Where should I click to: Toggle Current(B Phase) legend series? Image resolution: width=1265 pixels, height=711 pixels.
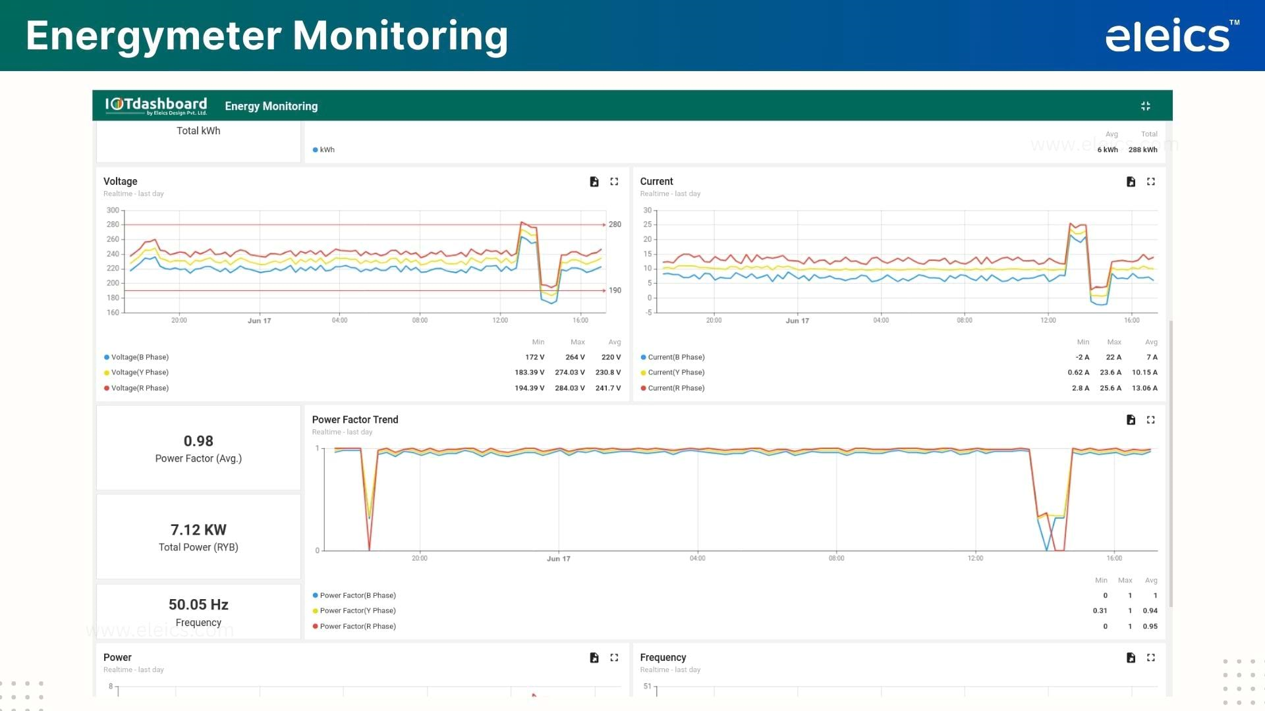673,357
